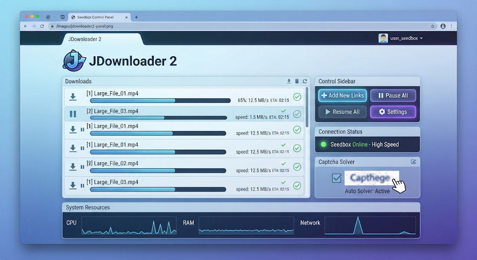Click the green Seedbox Online indicator dot
The width and height of the screenshot is (477, 260).
324,145
